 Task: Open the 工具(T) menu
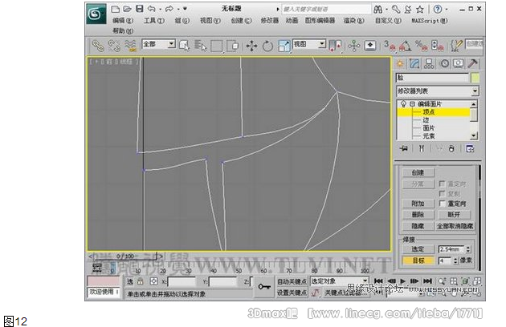click(154, 21)
